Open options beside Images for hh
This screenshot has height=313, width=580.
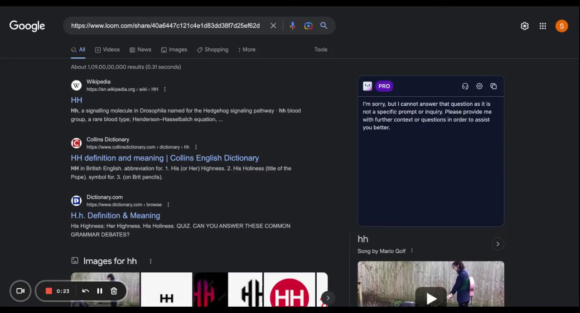click(x=150, y=261)
